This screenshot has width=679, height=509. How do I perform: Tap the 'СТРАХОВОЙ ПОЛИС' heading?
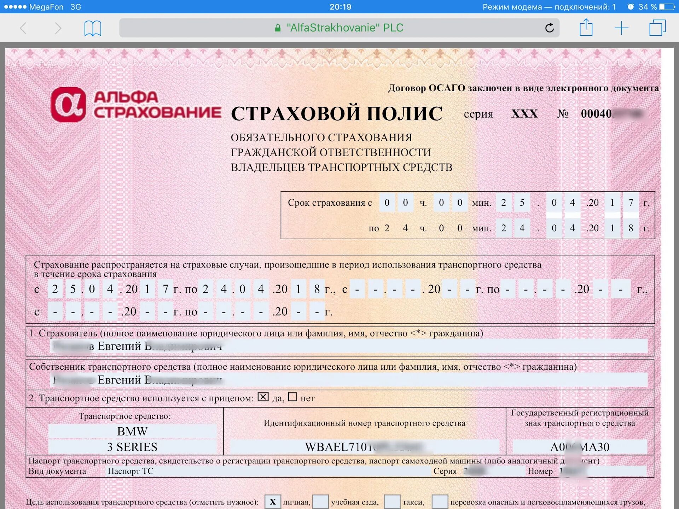pyautogui.click(x=336, y=113)
